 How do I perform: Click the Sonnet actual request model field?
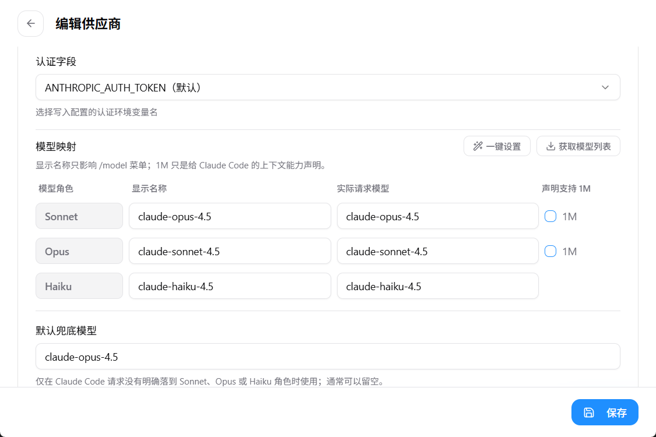pyautogui.click(x=437, y=216)
